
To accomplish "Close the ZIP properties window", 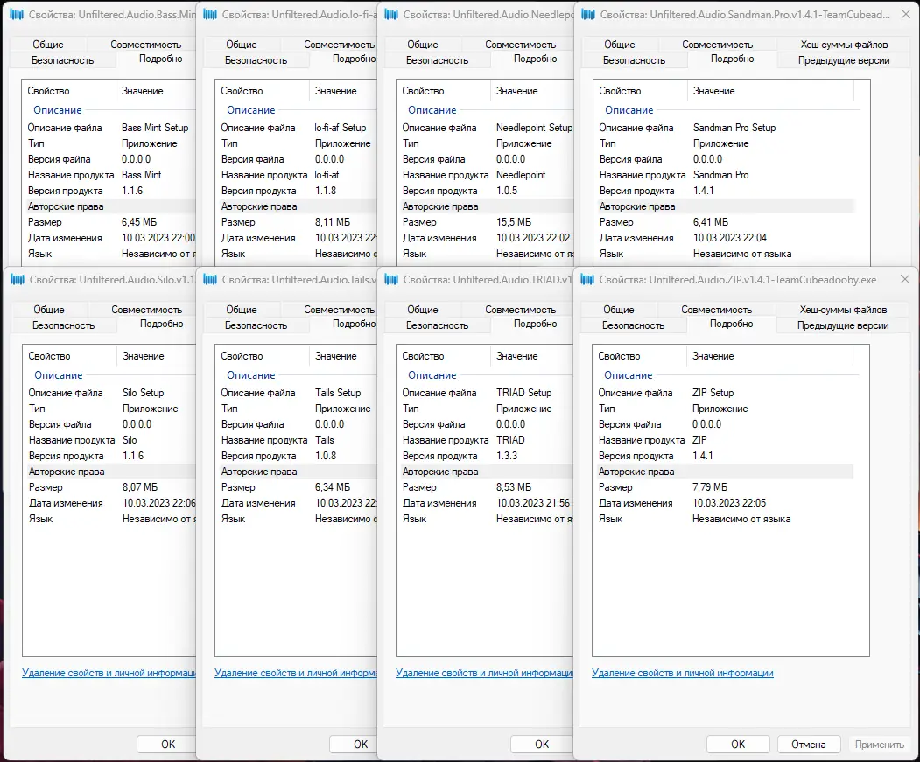I will click(x=905, y=280).
